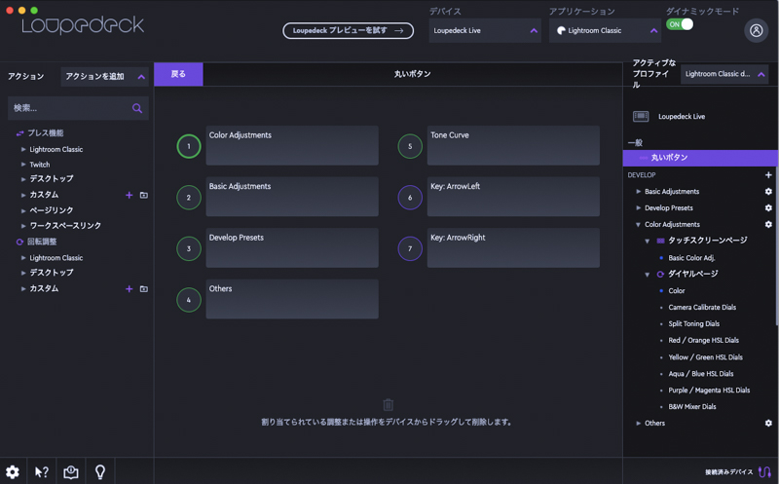This screenshot has height=484, width=779.
Task: Open active profile Lightroom Classic dropdown
Action: (x=724, y=74)
